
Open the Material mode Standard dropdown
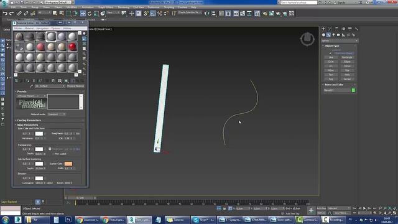pyautogui.click(x=57, y=114)
